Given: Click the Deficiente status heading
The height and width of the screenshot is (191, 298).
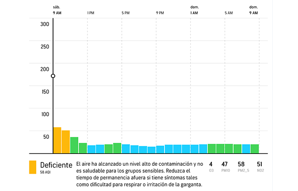Looking at the screenshot, I should 56,165.
